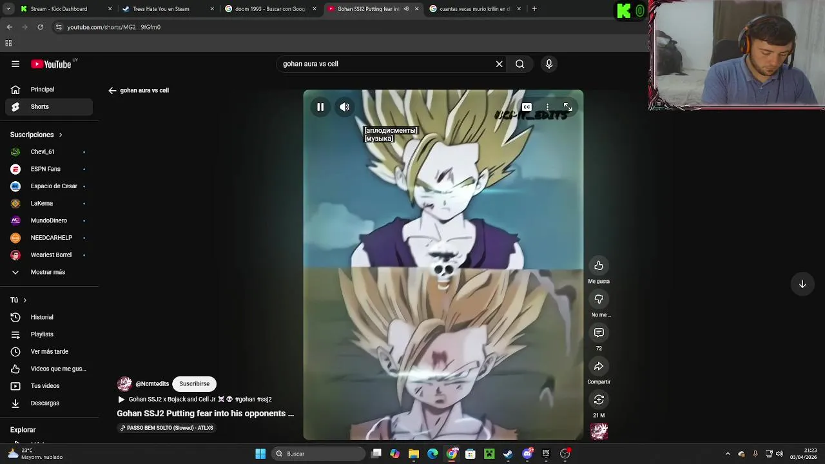Viewport: 825px width, 464px height.
Task: Open the Windows Start menu
Action: coord(260,454)
